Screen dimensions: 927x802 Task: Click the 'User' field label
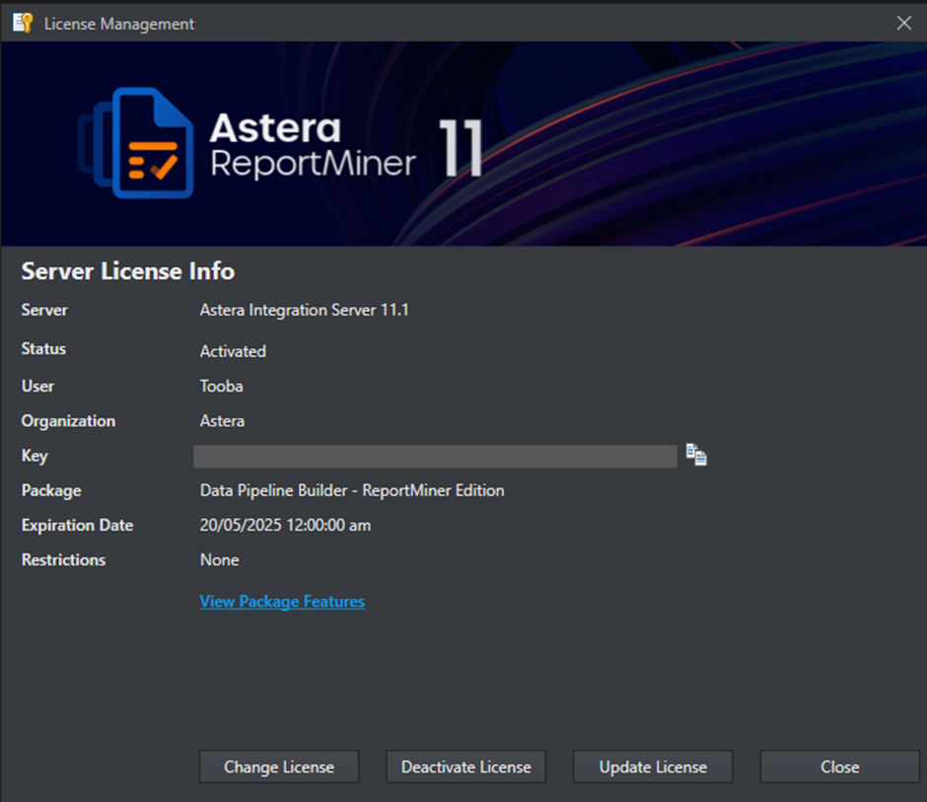(37, 387)
